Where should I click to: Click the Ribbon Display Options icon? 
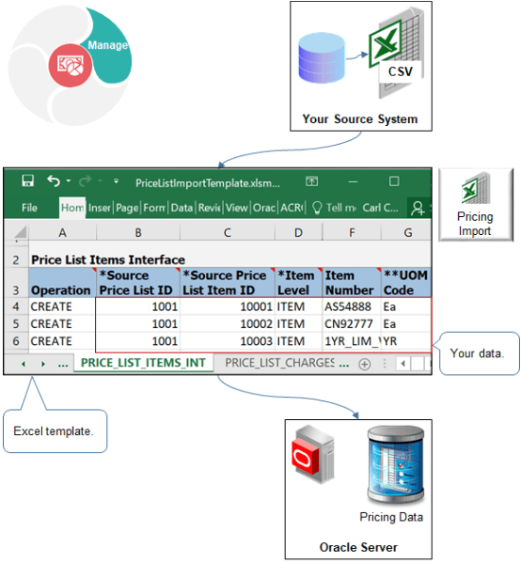311,181
